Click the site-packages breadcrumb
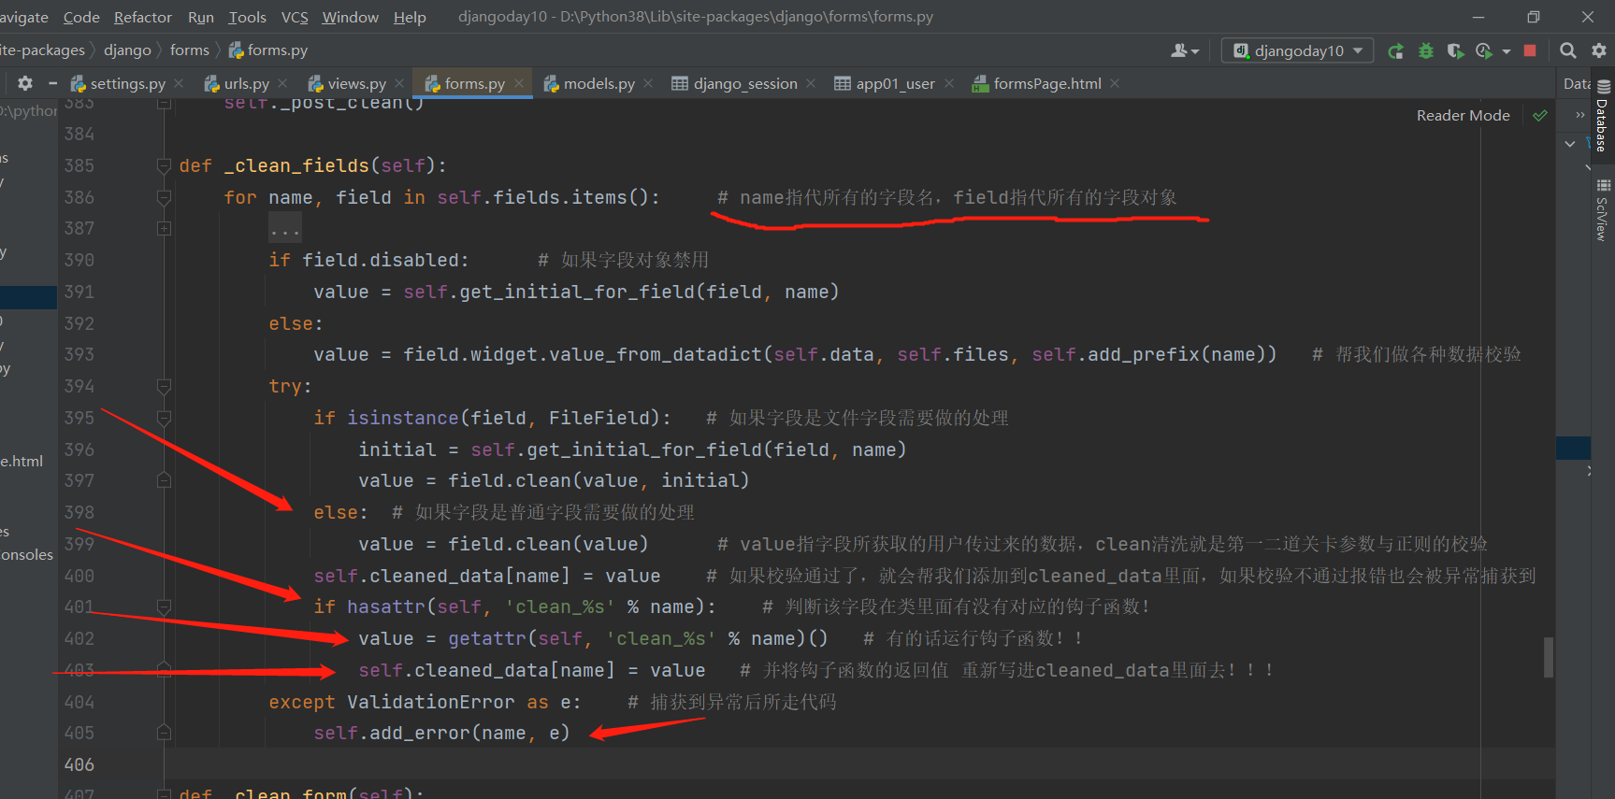1615x799 pixels. coord(42,50)
